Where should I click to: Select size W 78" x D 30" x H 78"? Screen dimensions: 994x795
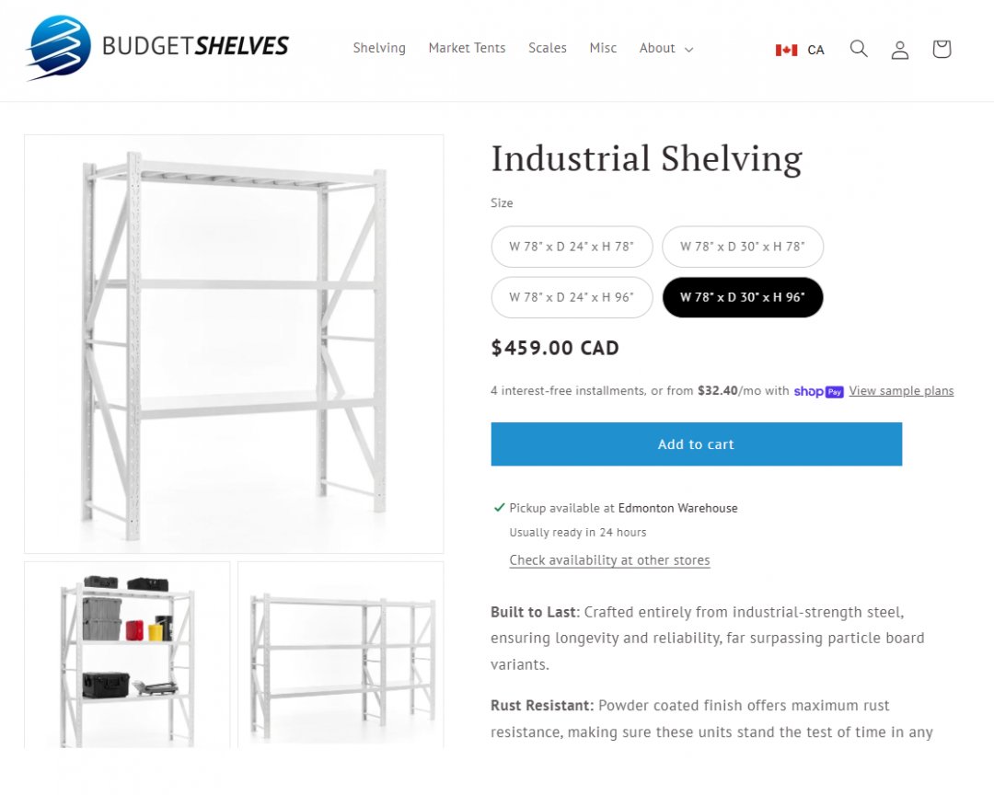[742, 247]
